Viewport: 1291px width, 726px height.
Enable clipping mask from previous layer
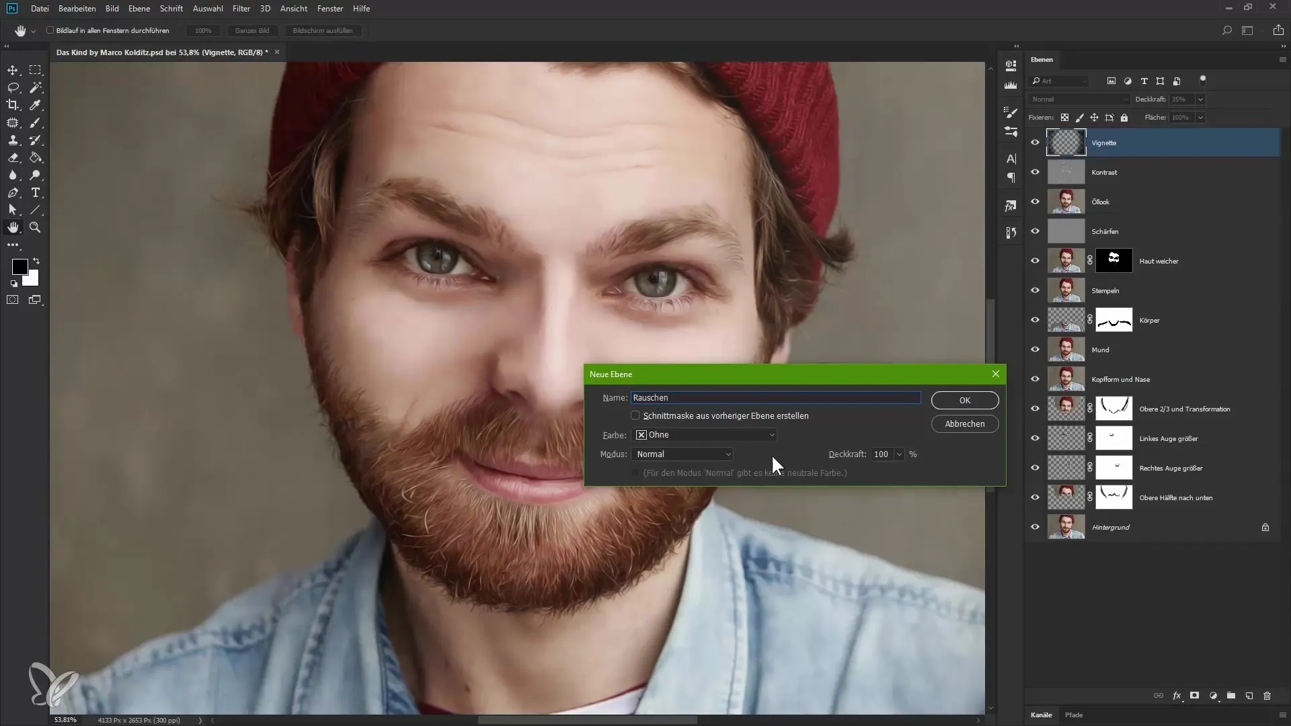635,415
